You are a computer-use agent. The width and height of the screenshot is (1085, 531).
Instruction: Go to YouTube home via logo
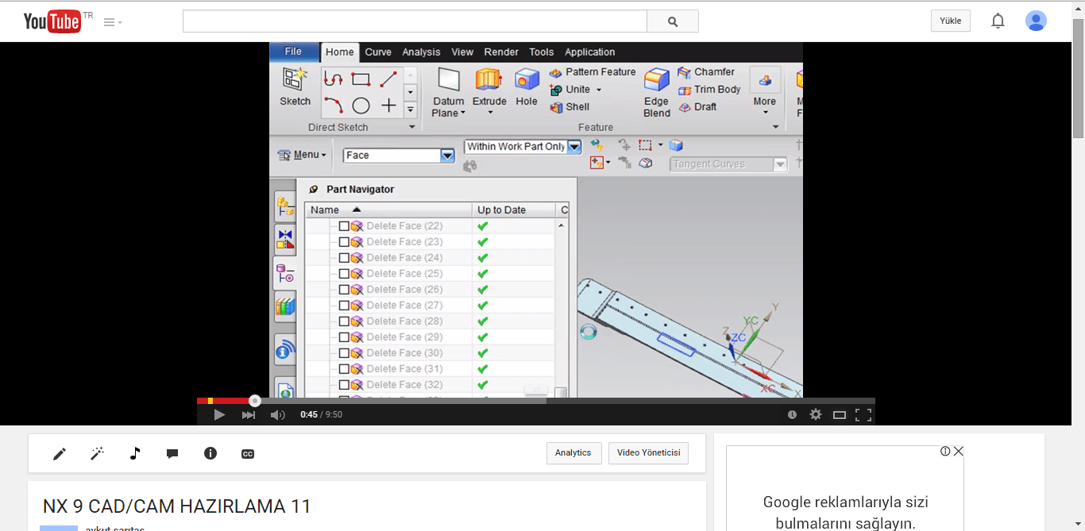coord(52,21)
